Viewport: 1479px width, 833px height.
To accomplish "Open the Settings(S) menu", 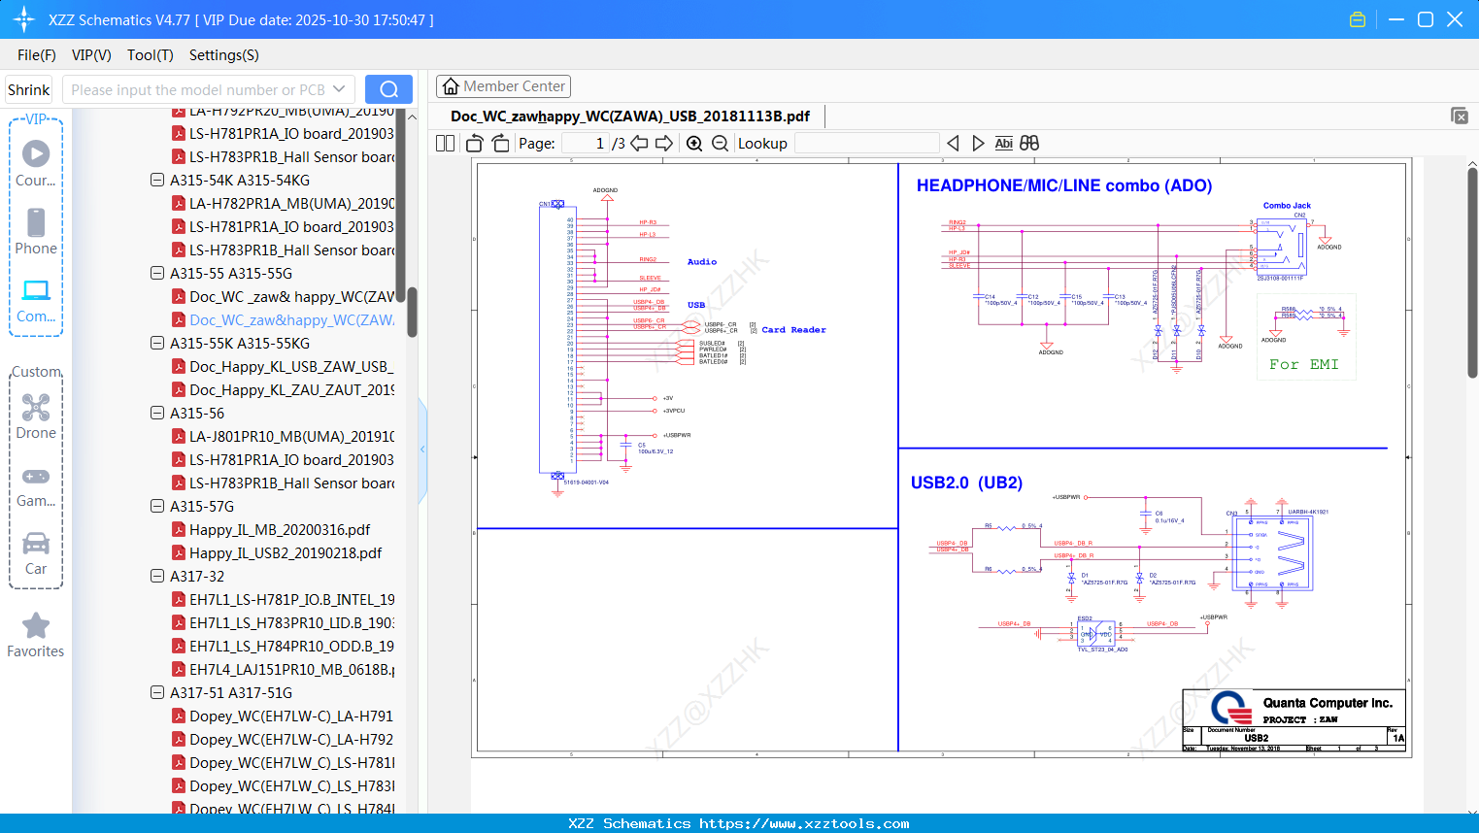I will coord(223,55).
